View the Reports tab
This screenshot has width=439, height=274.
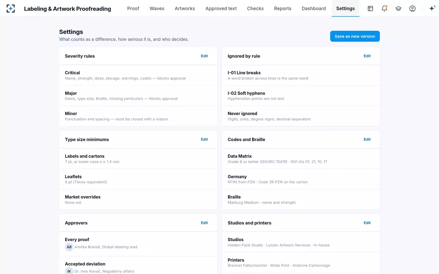point(283,8)
